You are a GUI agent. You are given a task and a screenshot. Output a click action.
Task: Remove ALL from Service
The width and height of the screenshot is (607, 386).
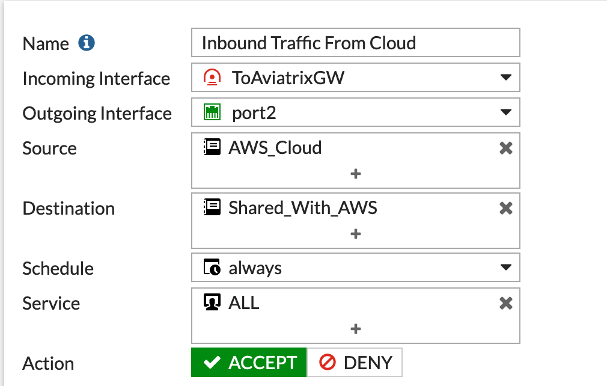pos(506,303)
